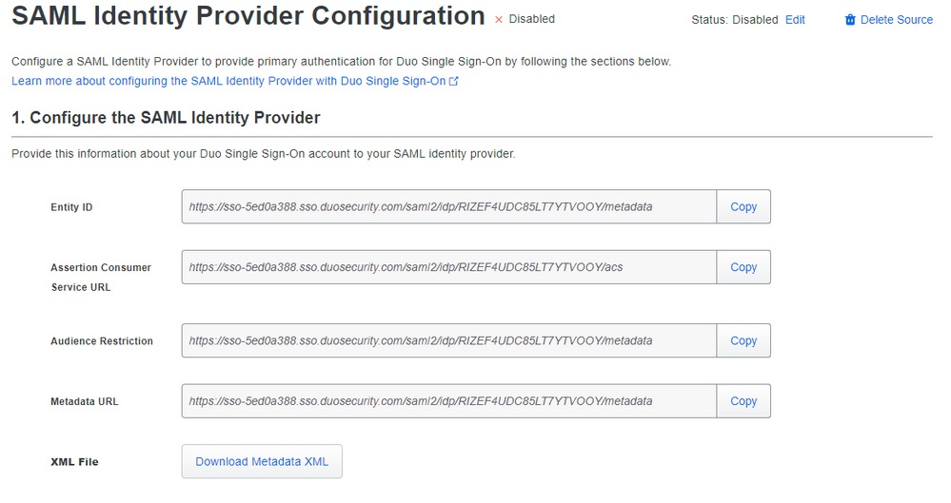Viewport: 951px width, 503px height.
Task: Click the SAML Identity Provider Configuration title
Action: coord(248,16)
